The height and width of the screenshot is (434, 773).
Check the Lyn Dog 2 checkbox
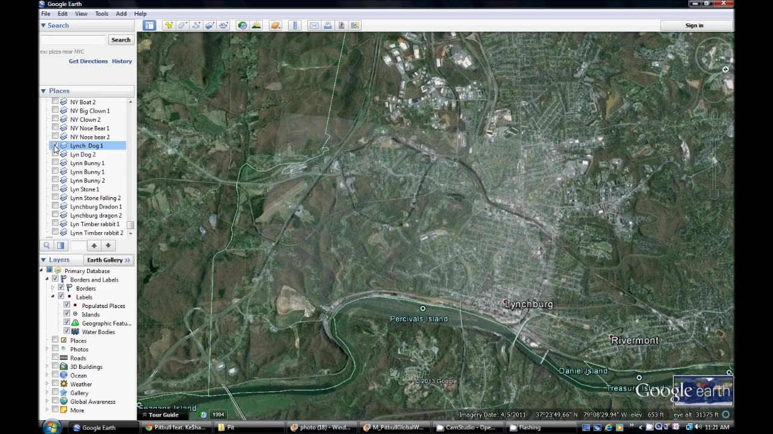coord(55,154)
